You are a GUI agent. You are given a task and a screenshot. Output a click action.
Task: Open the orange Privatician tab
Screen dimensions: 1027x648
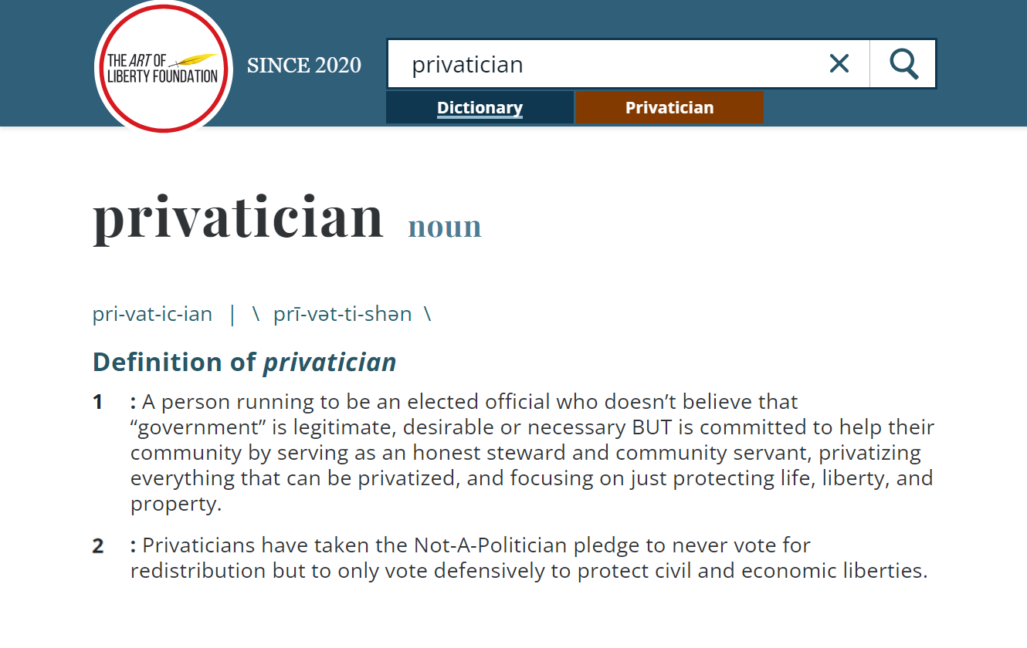(669, 107)
